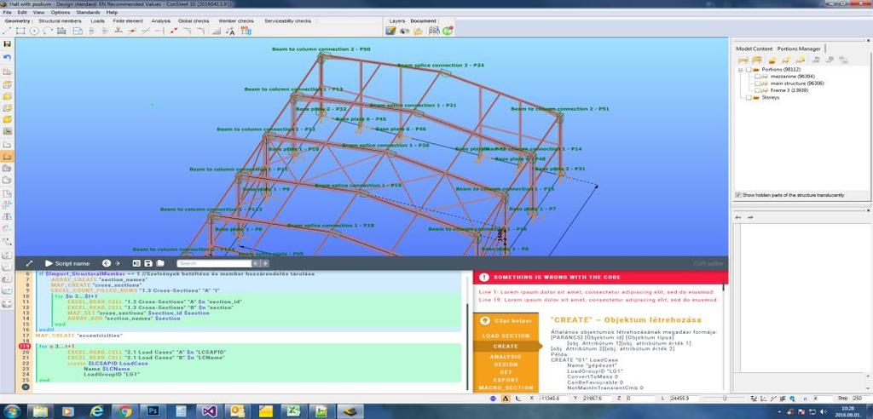Select EXPORT in CSpi helper list
The height and width of the screenshot is (419, 873).
[x=506, y=380]
